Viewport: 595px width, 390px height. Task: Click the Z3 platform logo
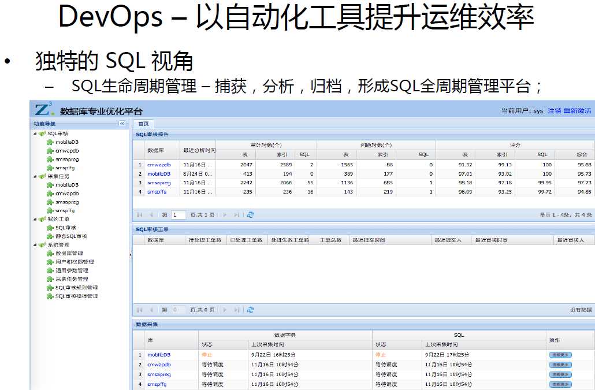[44, 109]
